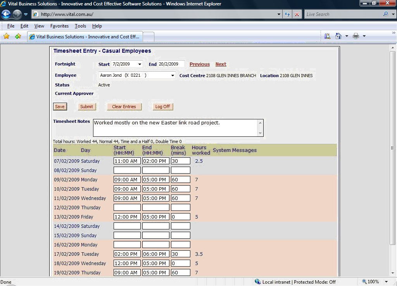Click the Fortnight End date field
Image resolution: width=397 pixels, height=286 pixels.
(x=171, y=64)
